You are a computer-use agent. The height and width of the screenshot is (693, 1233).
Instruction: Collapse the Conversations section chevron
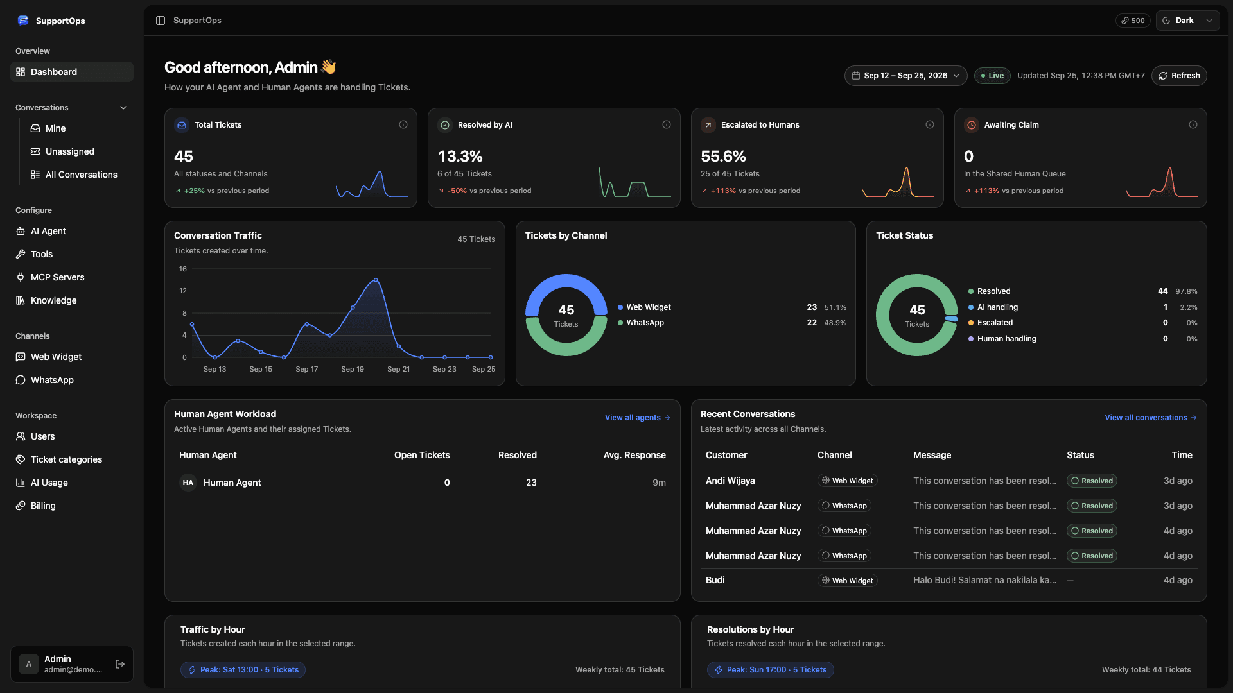click(123, 108)
